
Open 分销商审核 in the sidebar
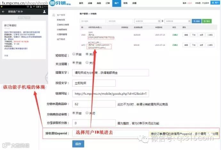62,29
